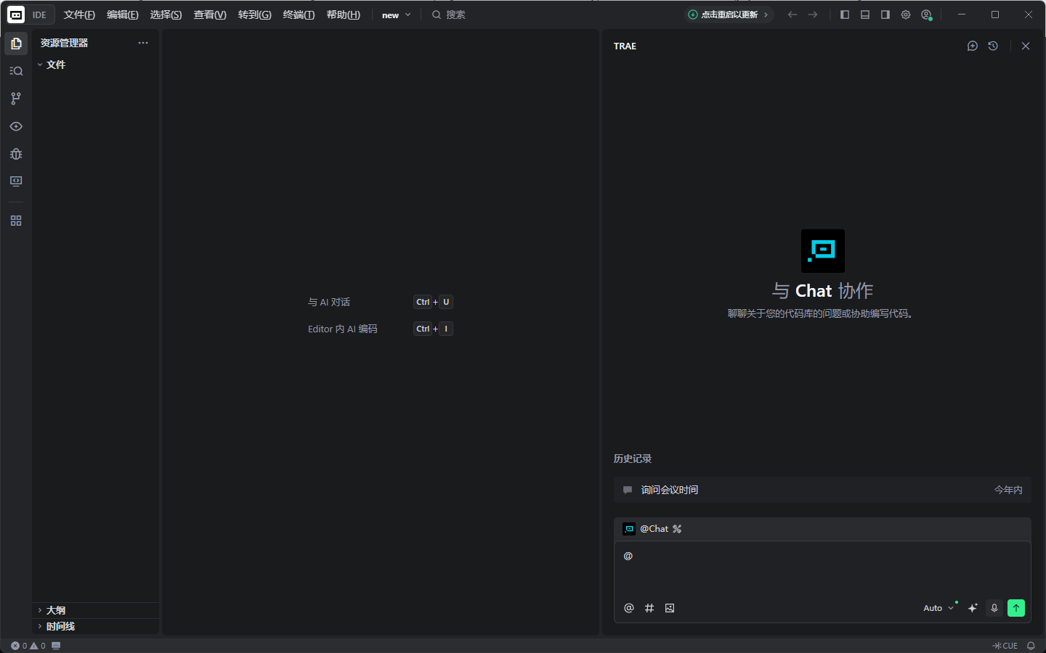
Task: Toggle the primary sidebar layout icon
Action: [845, 15]
